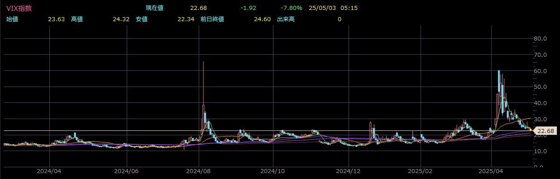Click the 40.0 price axis label

(541, 103)
